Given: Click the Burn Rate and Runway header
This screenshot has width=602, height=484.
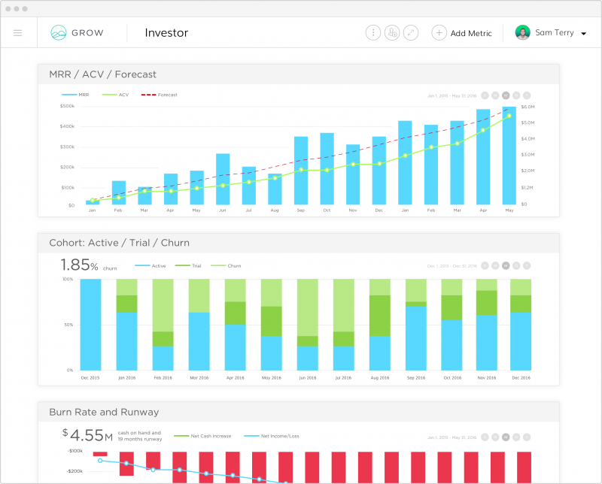Looking at the screenshot, I should 104,412.
